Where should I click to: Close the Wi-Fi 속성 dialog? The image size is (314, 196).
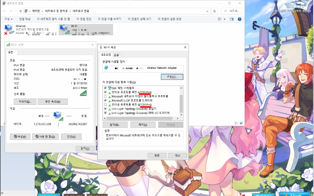(x=185, y=47)
